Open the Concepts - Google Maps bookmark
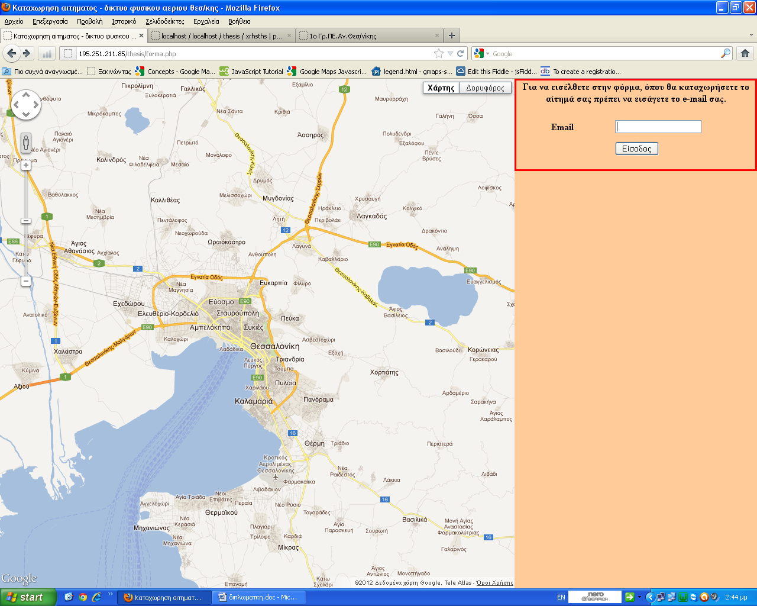Viewport: 757px width, 606px height. [x=175, y=71]
